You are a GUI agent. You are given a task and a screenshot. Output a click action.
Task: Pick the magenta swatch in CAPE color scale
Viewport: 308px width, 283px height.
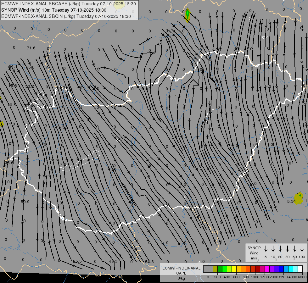[267, 269]
